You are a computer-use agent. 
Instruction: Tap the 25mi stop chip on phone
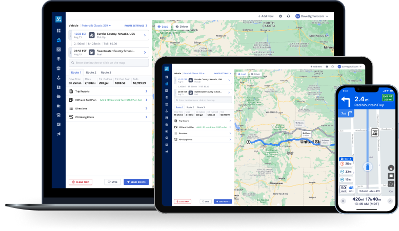click(x=346, y=164)
